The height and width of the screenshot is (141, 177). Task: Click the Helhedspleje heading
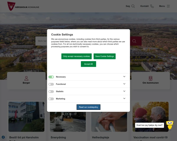101,137
